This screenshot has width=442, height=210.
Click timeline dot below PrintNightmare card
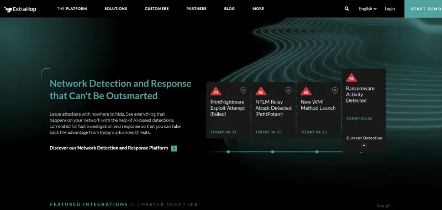[x=228, y=152]
